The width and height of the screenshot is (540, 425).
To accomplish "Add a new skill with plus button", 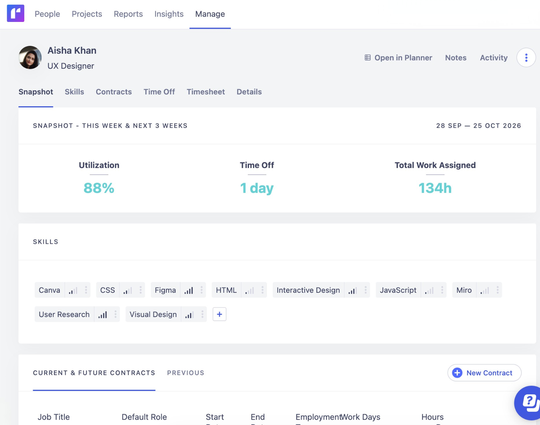I will point(219,314).
